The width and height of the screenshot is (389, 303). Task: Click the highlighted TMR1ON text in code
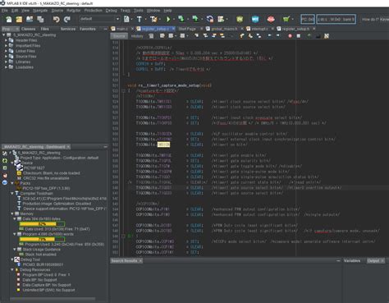(x=163, y=145)
